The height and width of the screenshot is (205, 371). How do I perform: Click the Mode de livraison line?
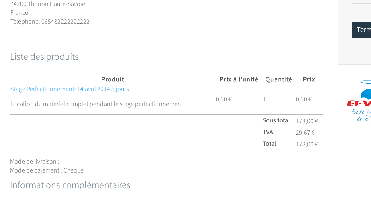point(35,162)
